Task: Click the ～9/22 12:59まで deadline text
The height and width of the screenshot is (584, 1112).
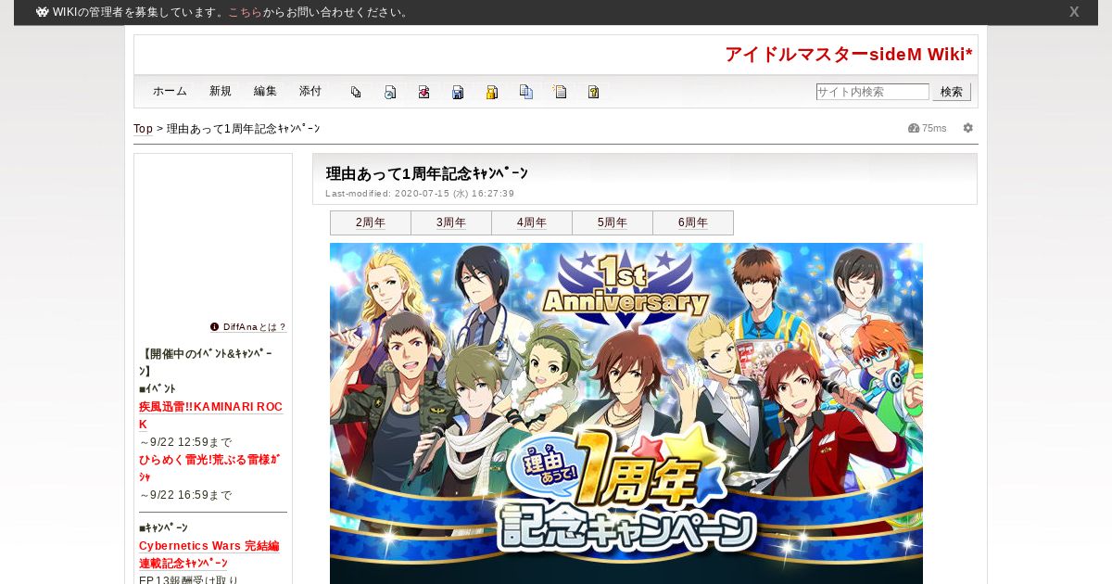Action: pos(185,442)
